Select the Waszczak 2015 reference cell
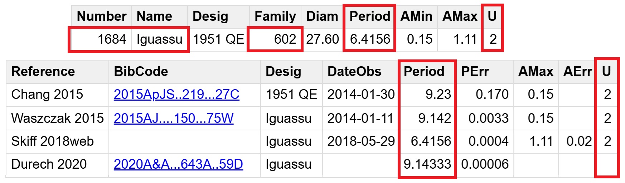Image resolution: width=625 pixels, height=183 pixels. click(57, 118)
